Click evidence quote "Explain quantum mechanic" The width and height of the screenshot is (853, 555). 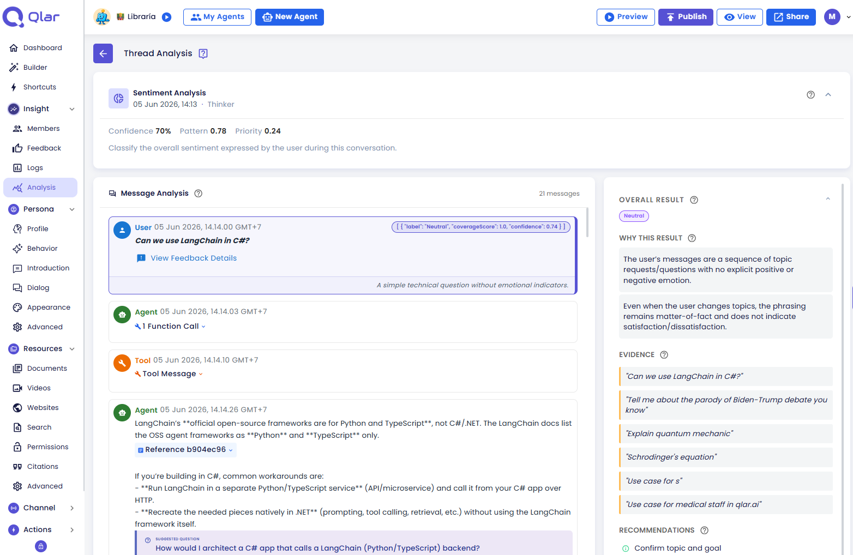coord(726,433)
